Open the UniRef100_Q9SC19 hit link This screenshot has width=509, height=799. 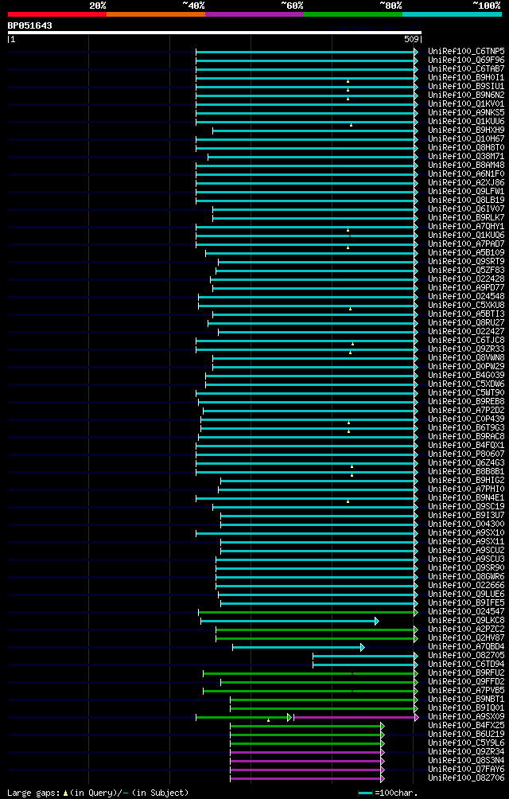[466, 508]
